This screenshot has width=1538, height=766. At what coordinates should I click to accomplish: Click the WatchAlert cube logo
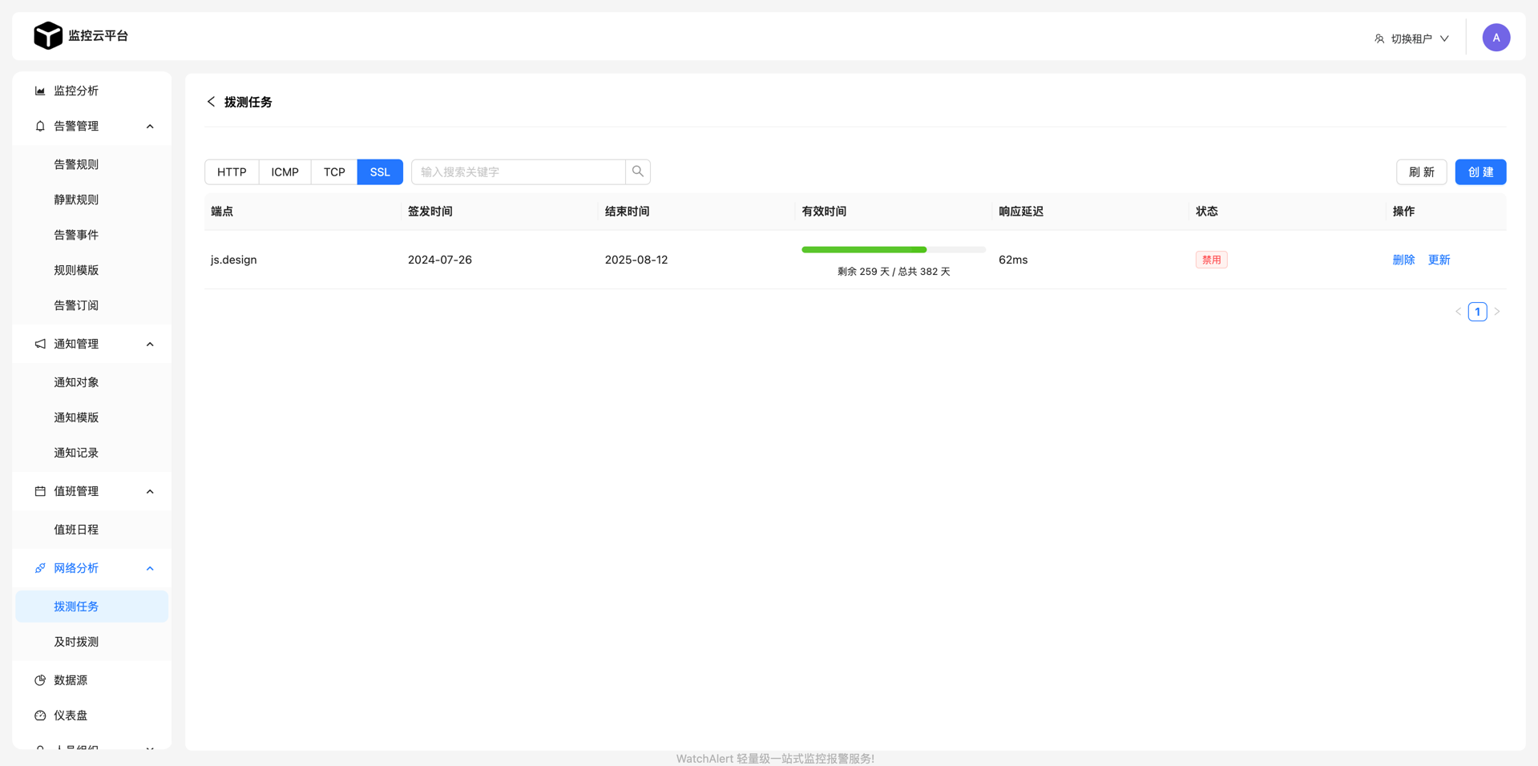click(48, 36)
